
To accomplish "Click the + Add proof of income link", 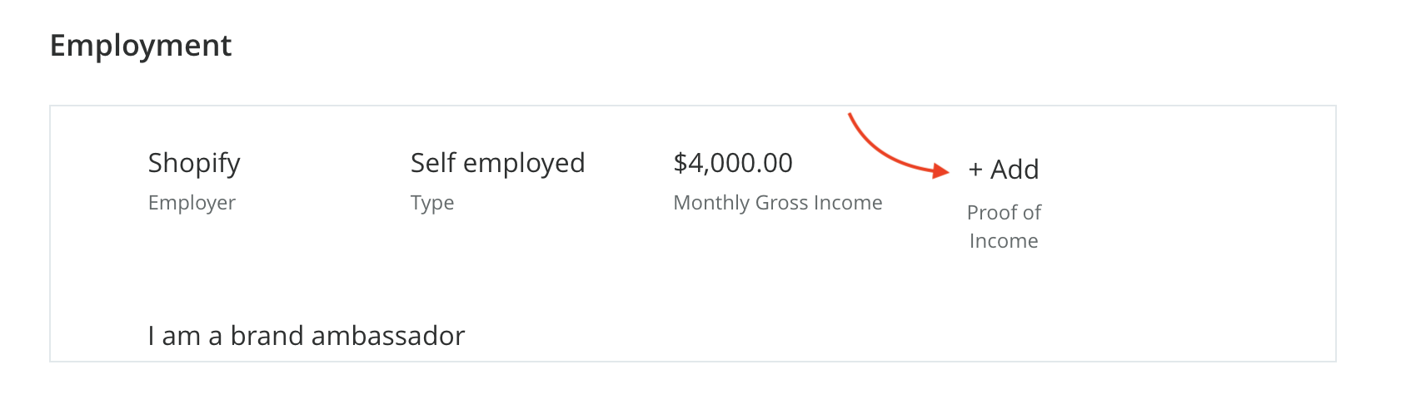I will tap(1004, 170).
